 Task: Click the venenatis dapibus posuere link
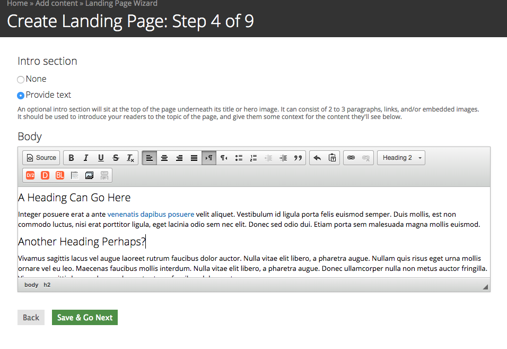click(151, 214)
